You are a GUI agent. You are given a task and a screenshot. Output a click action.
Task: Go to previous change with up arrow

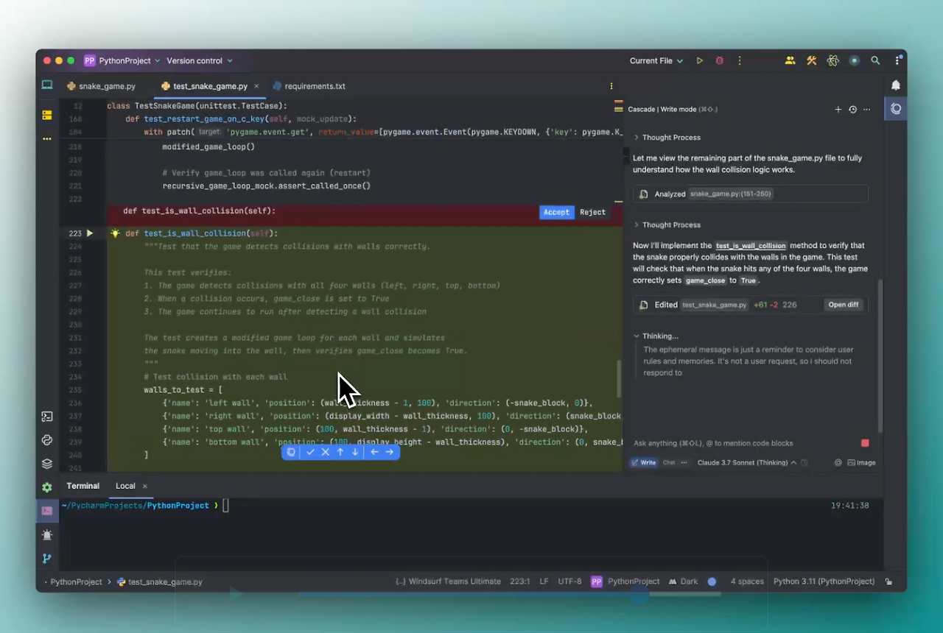(340, 452)
